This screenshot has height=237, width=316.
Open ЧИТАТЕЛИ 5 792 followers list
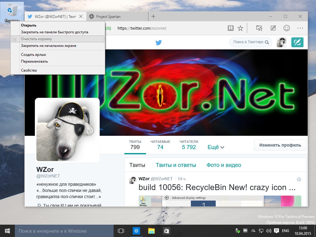[189, 145]
